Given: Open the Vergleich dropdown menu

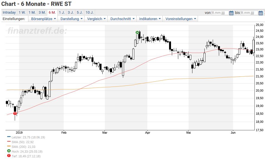Looking at the screenshot, I should click(96, 19).
